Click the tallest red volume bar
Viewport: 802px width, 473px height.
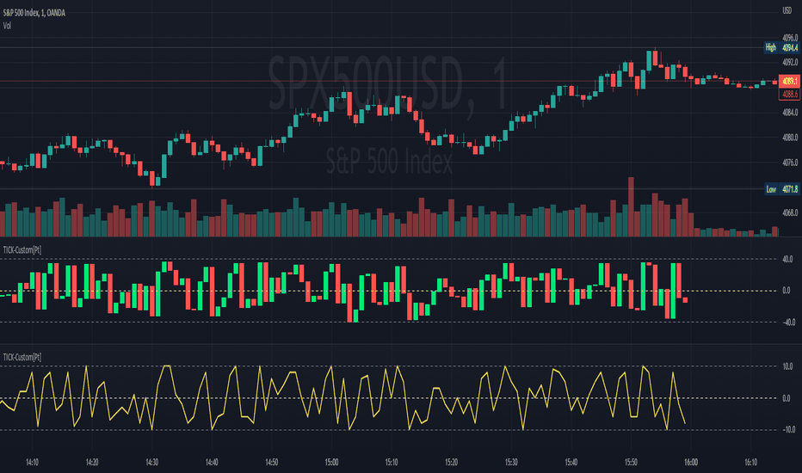pyautogui.click(x=631, y=206)
